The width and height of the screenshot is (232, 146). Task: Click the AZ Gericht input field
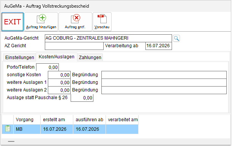74,46
